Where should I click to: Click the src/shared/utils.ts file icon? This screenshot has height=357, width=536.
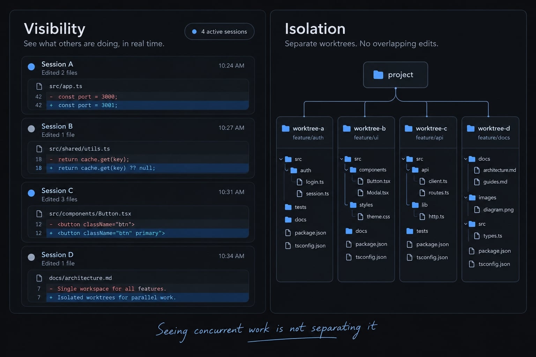pos(39,149)
